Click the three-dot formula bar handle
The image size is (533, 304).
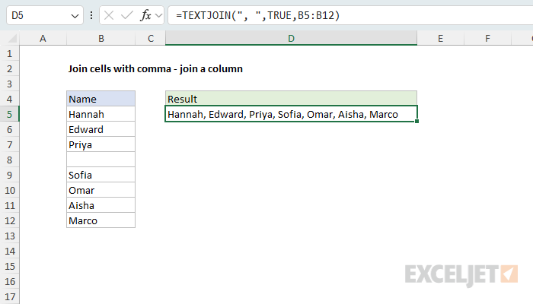(x=91, y=15)
